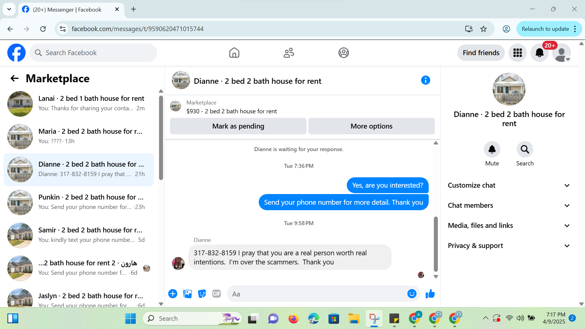The width and height of the screenshot is (585, 329).
Task: Expand Customize chat section
Action: point(509,185)
